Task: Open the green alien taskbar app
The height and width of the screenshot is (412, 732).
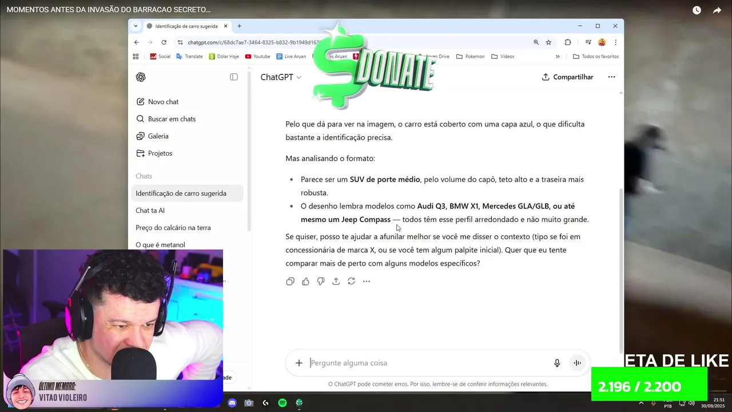Action: (x=299, y=403)
